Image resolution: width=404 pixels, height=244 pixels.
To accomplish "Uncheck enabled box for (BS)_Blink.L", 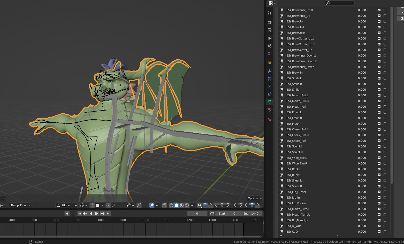I will (x=379, y=169).
